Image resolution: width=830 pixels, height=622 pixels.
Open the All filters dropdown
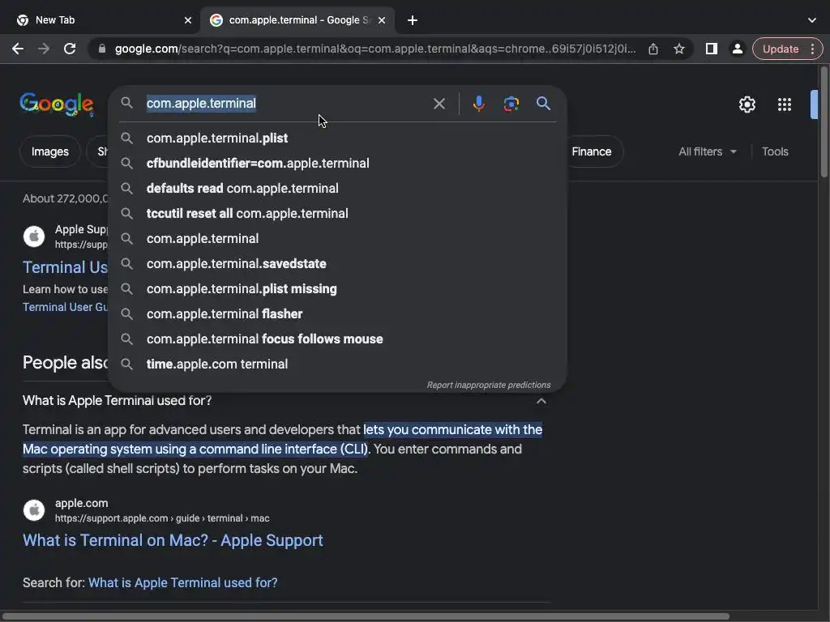click(708, 151)
